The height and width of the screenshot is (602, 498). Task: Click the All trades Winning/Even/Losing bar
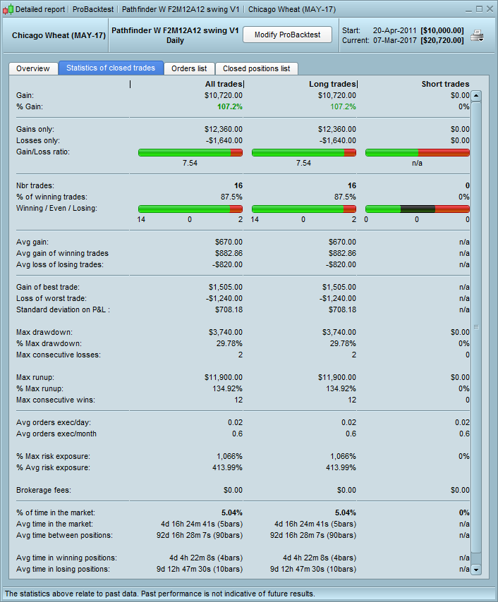point(190,209)
